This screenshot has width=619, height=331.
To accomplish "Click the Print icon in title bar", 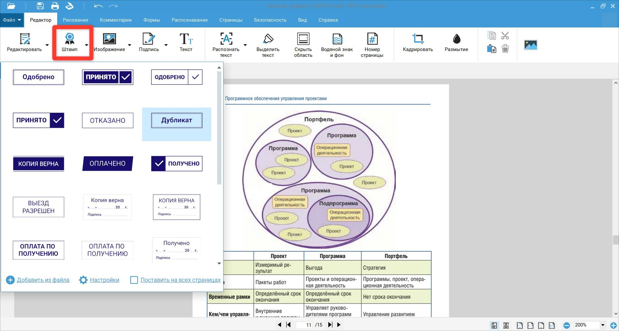I will coord(55,6).
